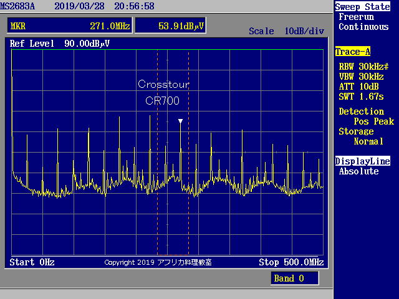Click the Start 0Hz label
Image resolution: width=399 pixels, height=299 pixels.
(32, 262)
